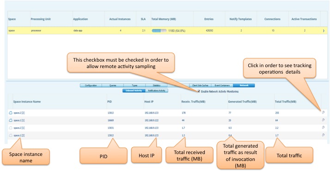Sort by Processing Unit column header
This screenshot has width=330, height=172.
point(41,19)
